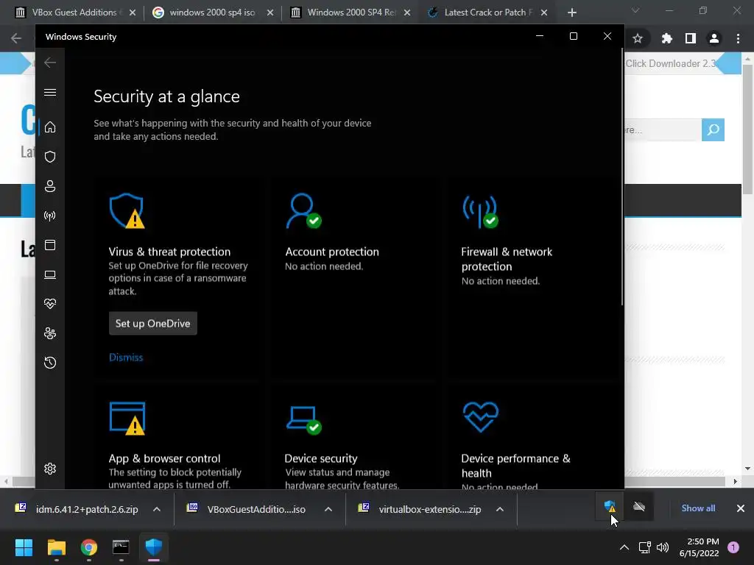Open App & browser control window sidebar icon
The image size is (754, 565).
[x=50, y=245]
